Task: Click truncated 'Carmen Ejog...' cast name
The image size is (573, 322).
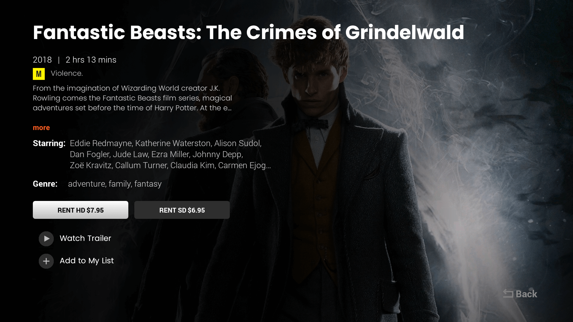Action: click(244, 165)
